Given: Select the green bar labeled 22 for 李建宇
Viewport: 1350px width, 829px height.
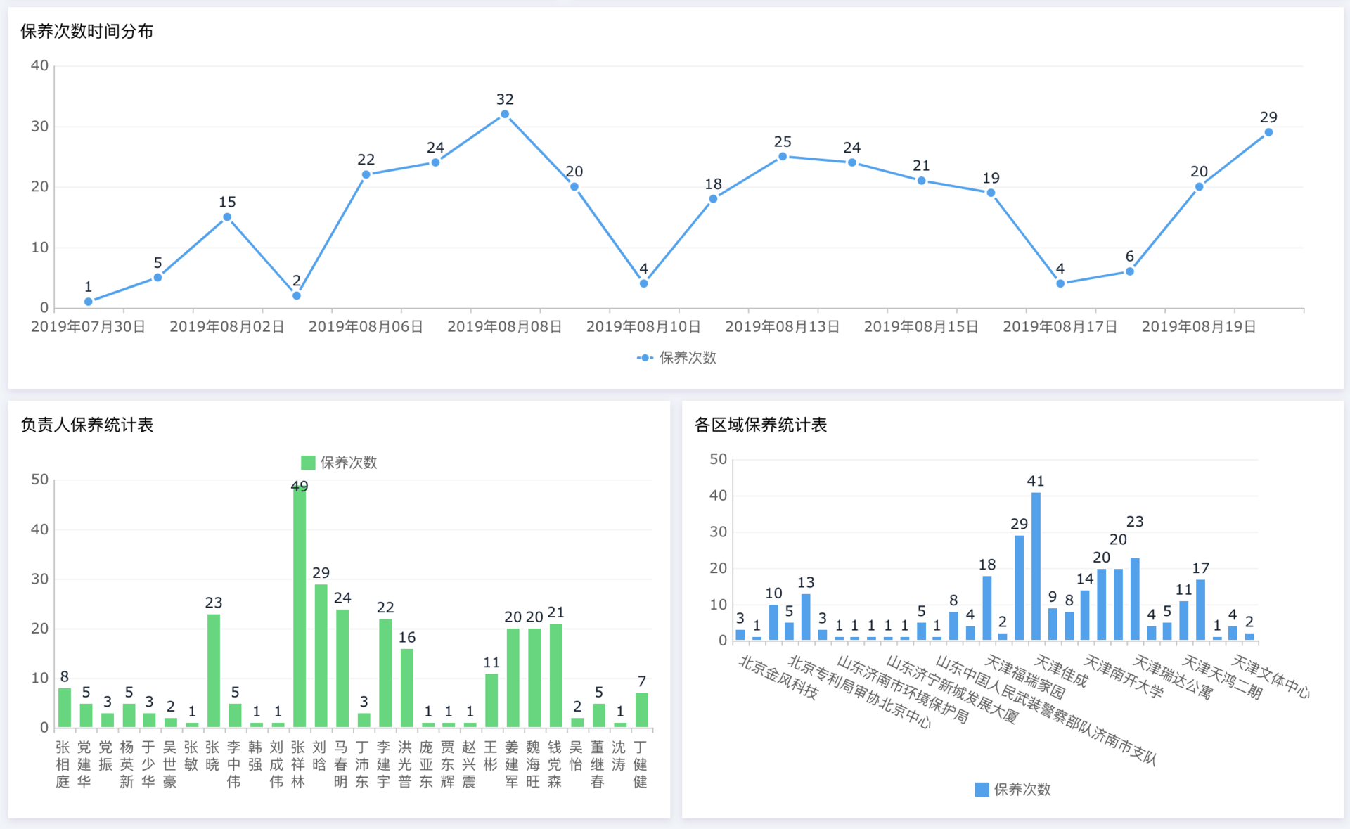Looking at the screenshot, I should tap(385, 673).
